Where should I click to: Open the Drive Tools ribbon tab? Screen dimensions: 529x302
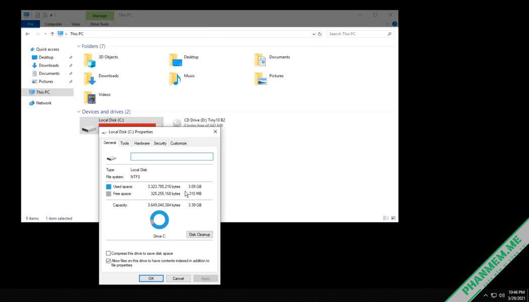pos(100,24)
